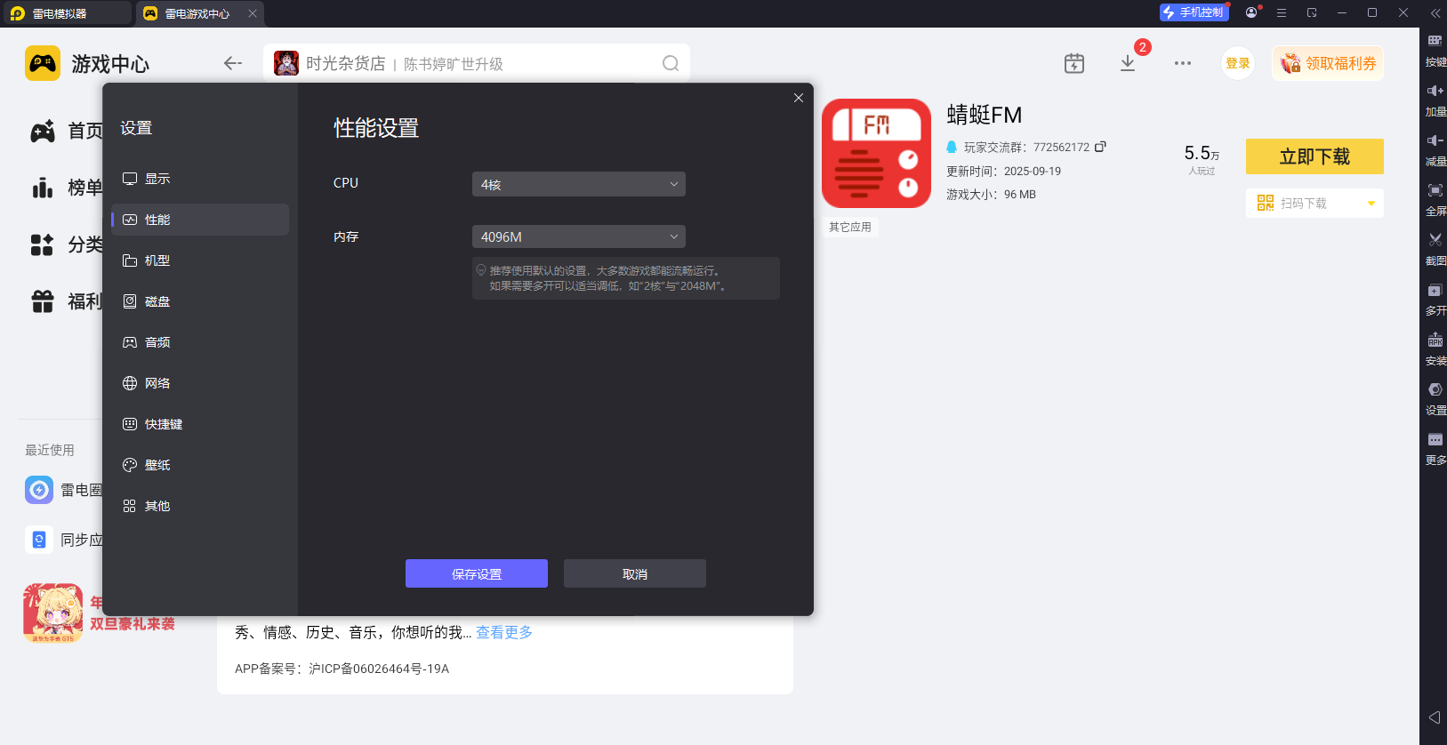This screenshot has height=745, width=1447.
Task: Click the back triangle at toolbar bottom
Action: coord(1435,717)
